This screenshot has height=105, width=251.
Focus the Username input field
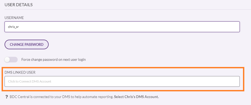pyautogui.click(x=122, y=27)
